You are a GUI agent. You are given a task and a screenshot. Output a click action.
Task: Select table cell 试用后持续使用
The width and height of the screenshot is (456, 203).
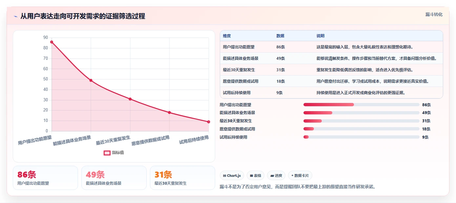click(237, 93)
